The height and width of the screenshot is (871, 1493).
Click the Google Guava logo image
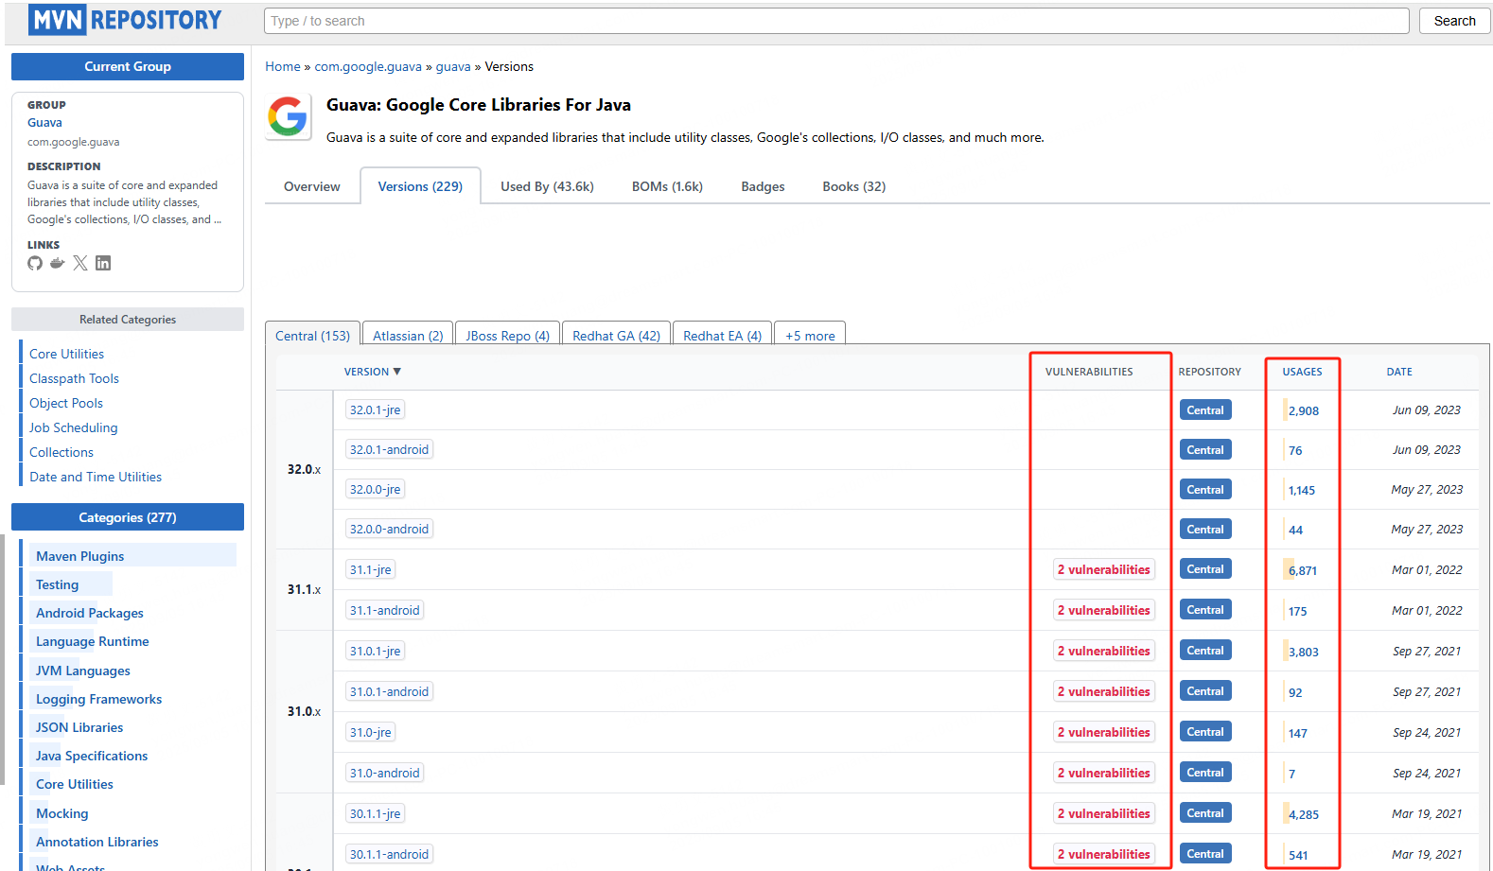tap(288, 117)
